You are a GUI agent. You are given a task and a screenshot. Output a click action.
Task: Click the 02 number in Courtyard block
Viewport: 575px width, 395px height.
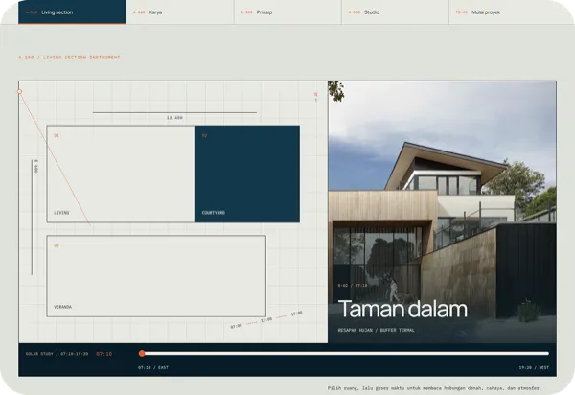tap(205, 136)
